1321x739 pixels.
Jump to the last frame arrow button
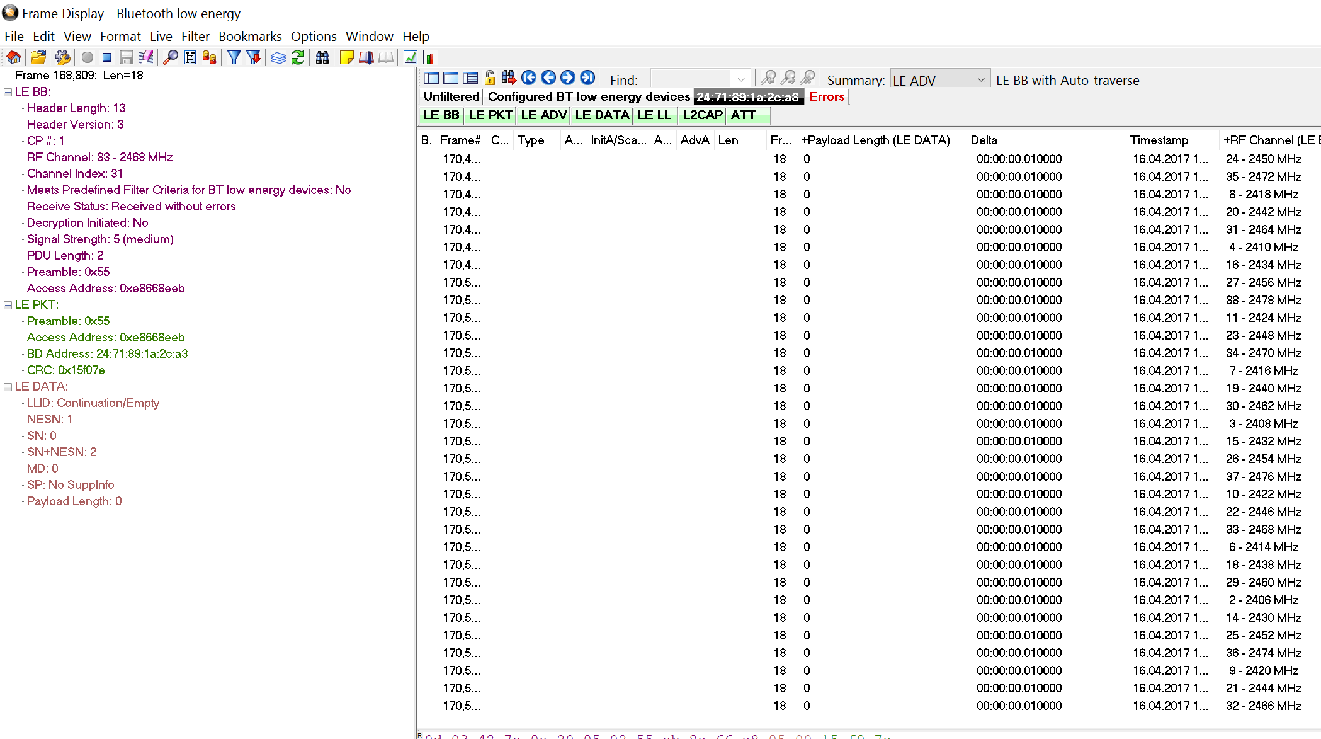click(587, 77)
